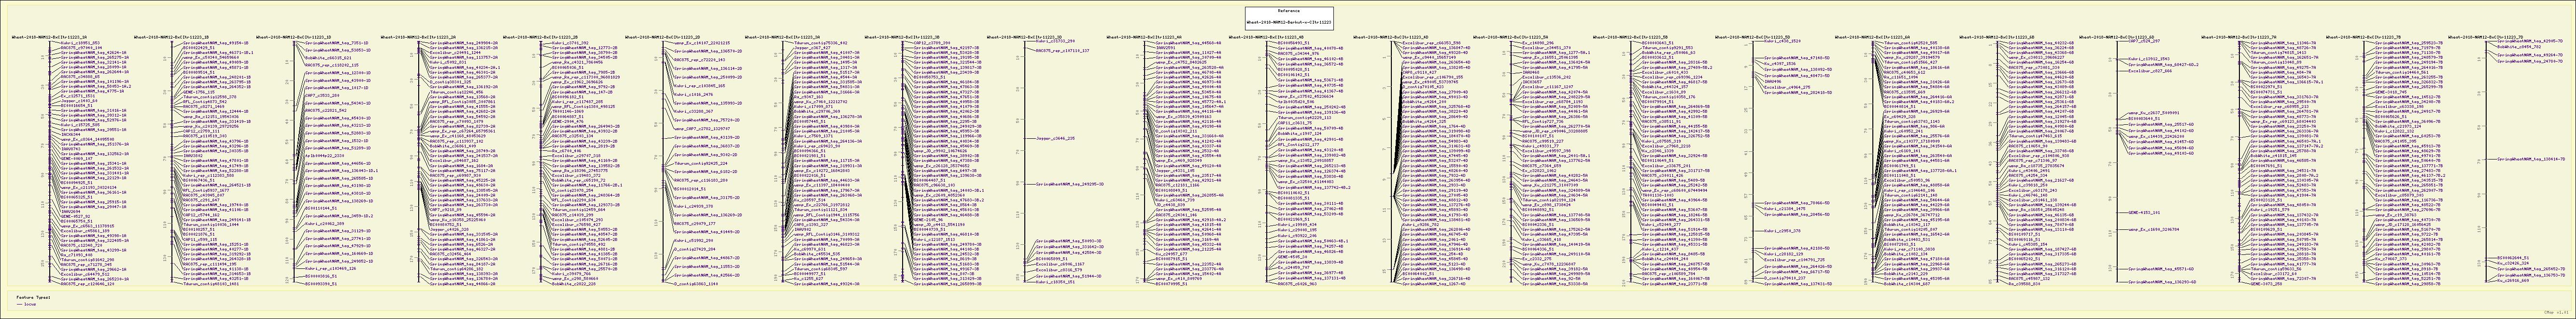Select marker Jagger_c1046_205 on the 3D map
Viewport: 2576px width, 319px height.
click(x=1055, y=139)
